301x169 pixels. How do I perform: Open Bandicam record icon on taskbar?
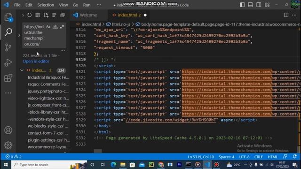[216, 165]
